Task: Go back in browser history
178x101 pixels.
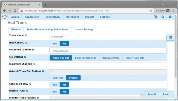Action: click(4, 11)
